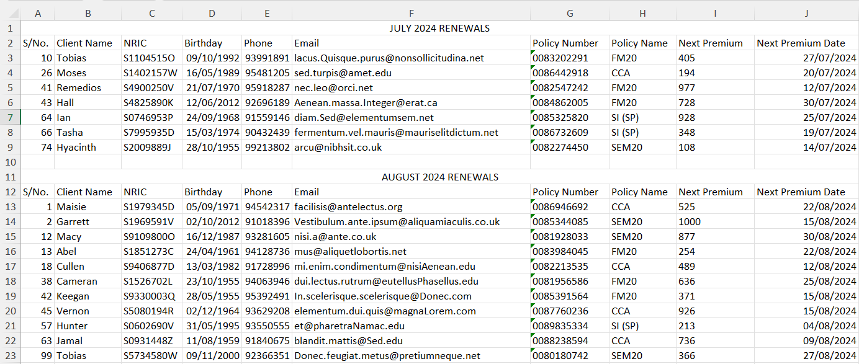Select NRIC cell S1979345D
Image resolution: width=859 pixels, height=364 pixels.
(x=149, y=206)
